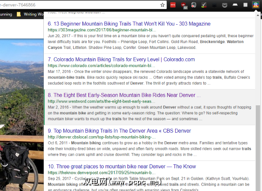Click the scroll-up arrow of the results popup

click(258, 15)
